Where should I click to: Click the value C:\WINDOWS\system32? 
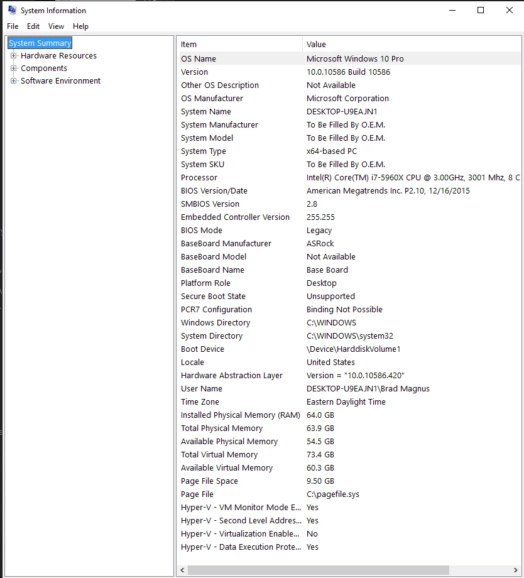(349, 336)
